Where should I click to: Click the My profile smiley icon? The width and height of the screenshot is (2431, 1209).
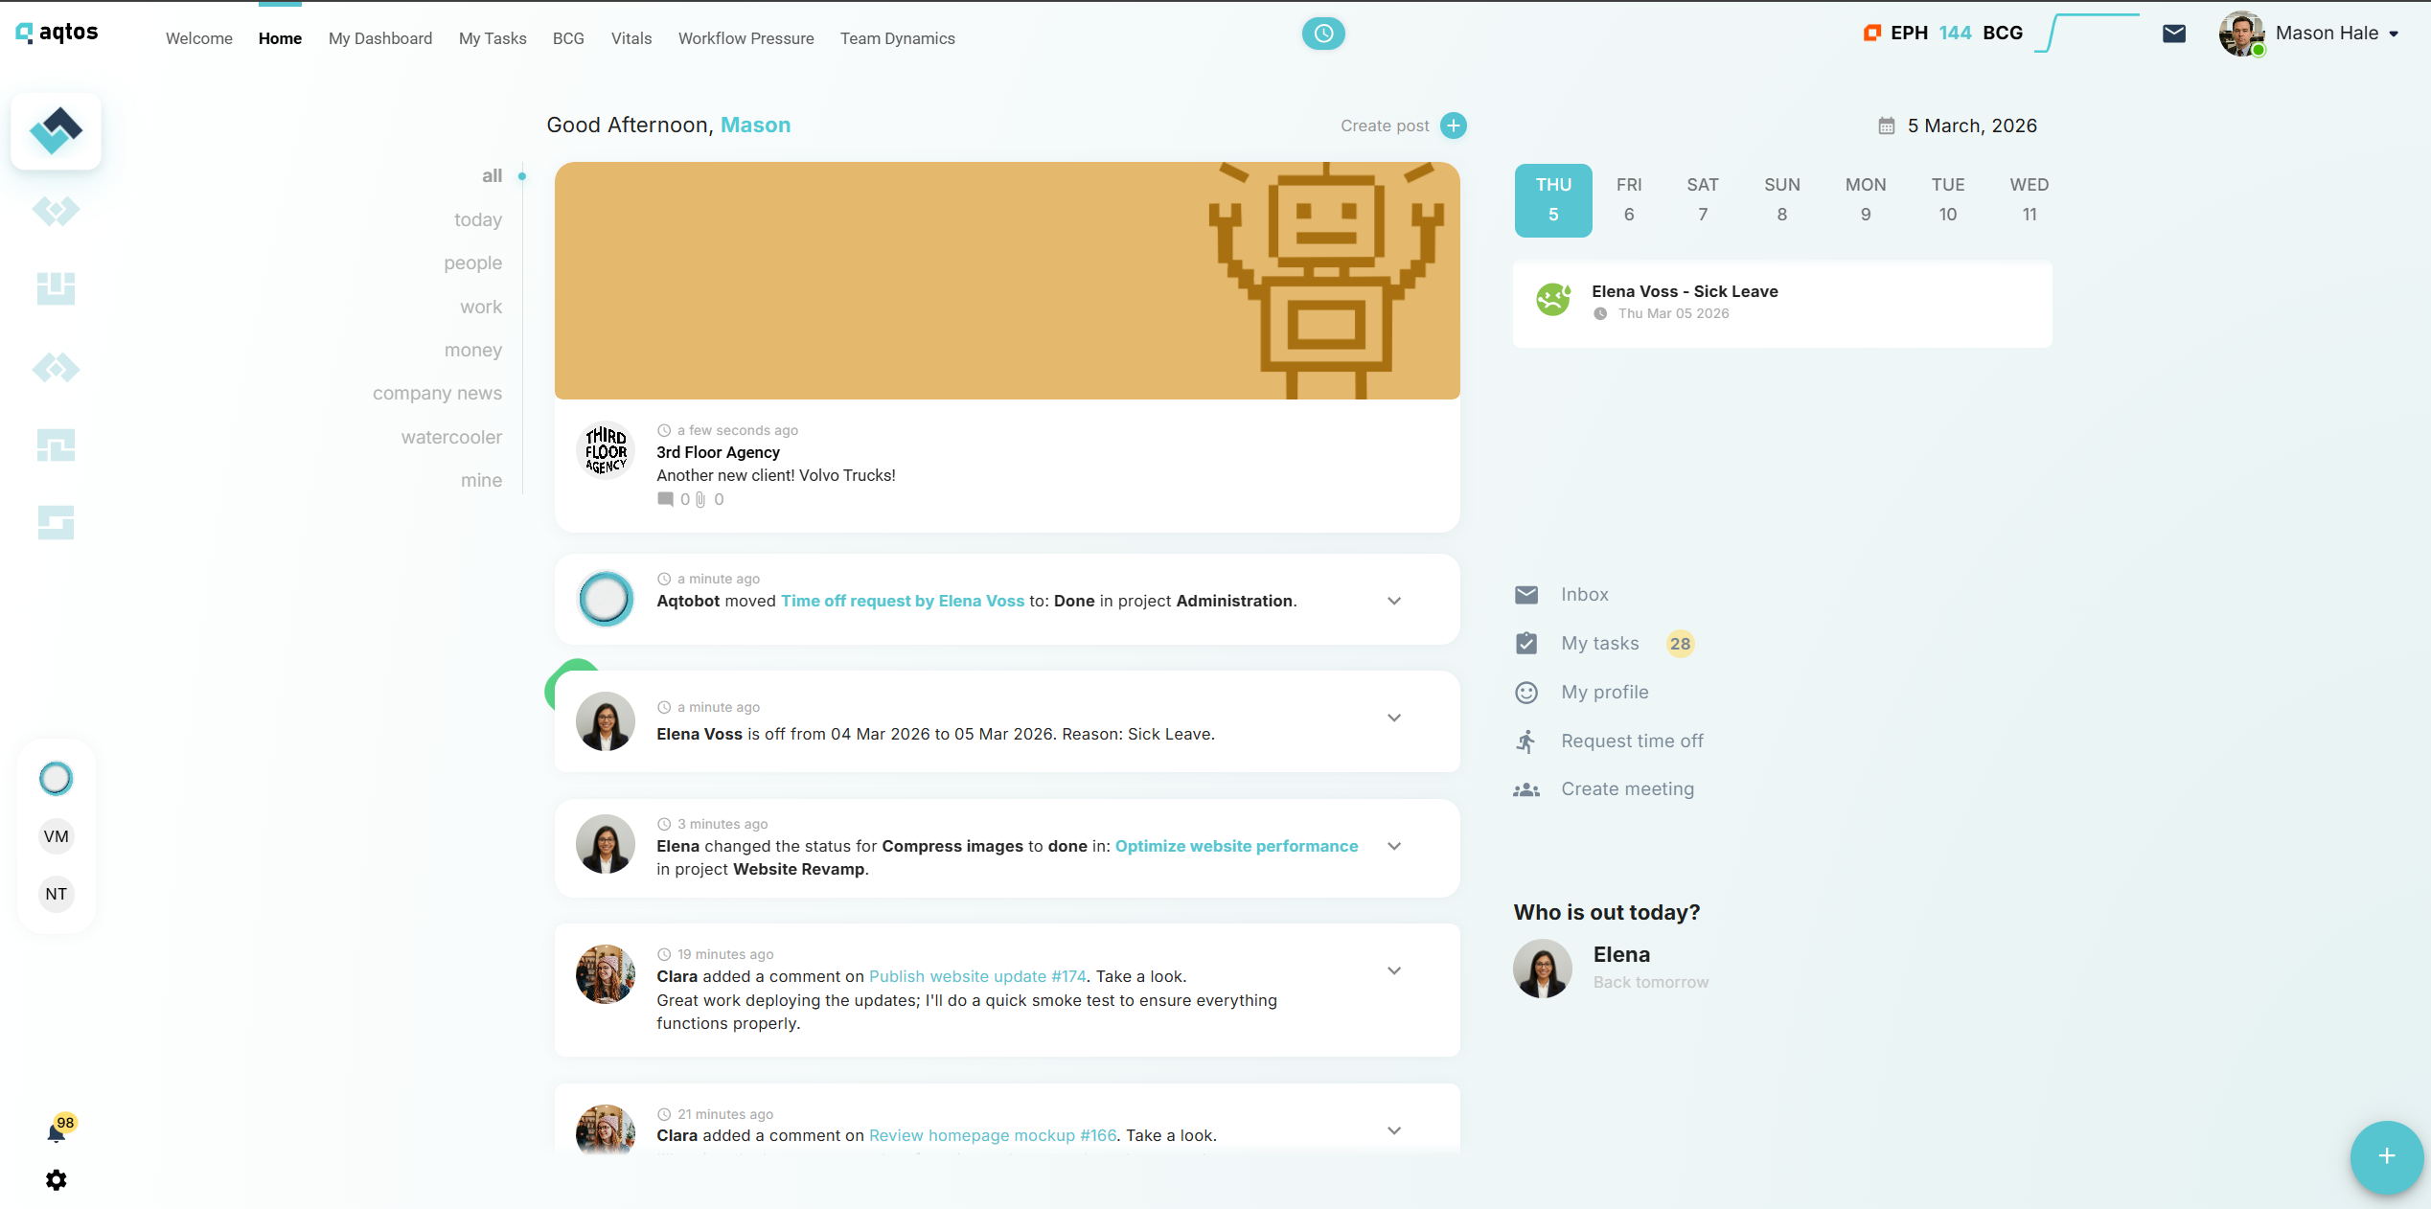(1526, 692)
